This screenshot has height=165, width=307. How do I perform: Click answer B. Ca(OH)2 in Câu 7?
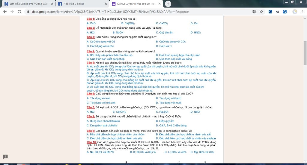click(119, 112)
